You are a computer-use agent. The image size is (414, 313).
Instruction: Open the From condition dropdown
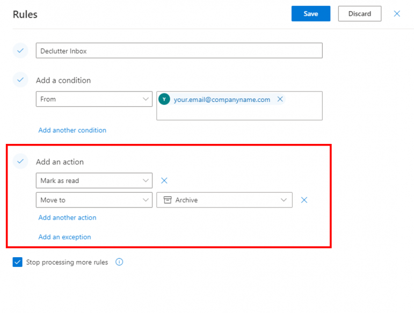[94, 99]
